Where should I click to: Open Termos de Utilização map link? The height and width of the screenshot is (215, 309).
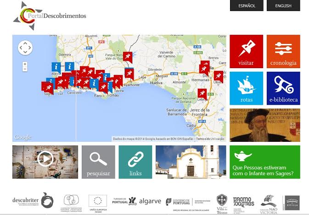[210, 139]
